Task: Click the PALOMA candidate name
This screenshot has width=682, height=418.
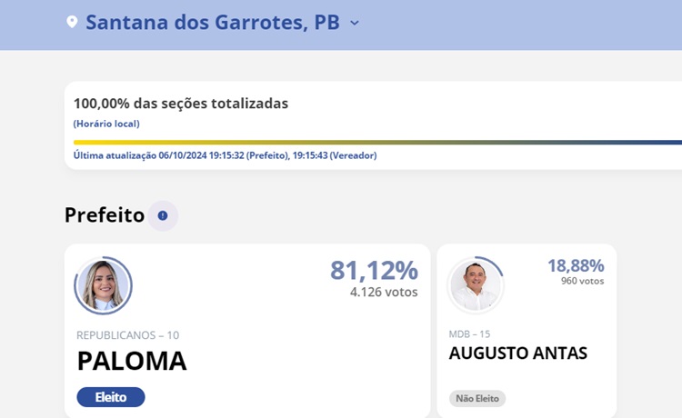Action: coord(132,361)
